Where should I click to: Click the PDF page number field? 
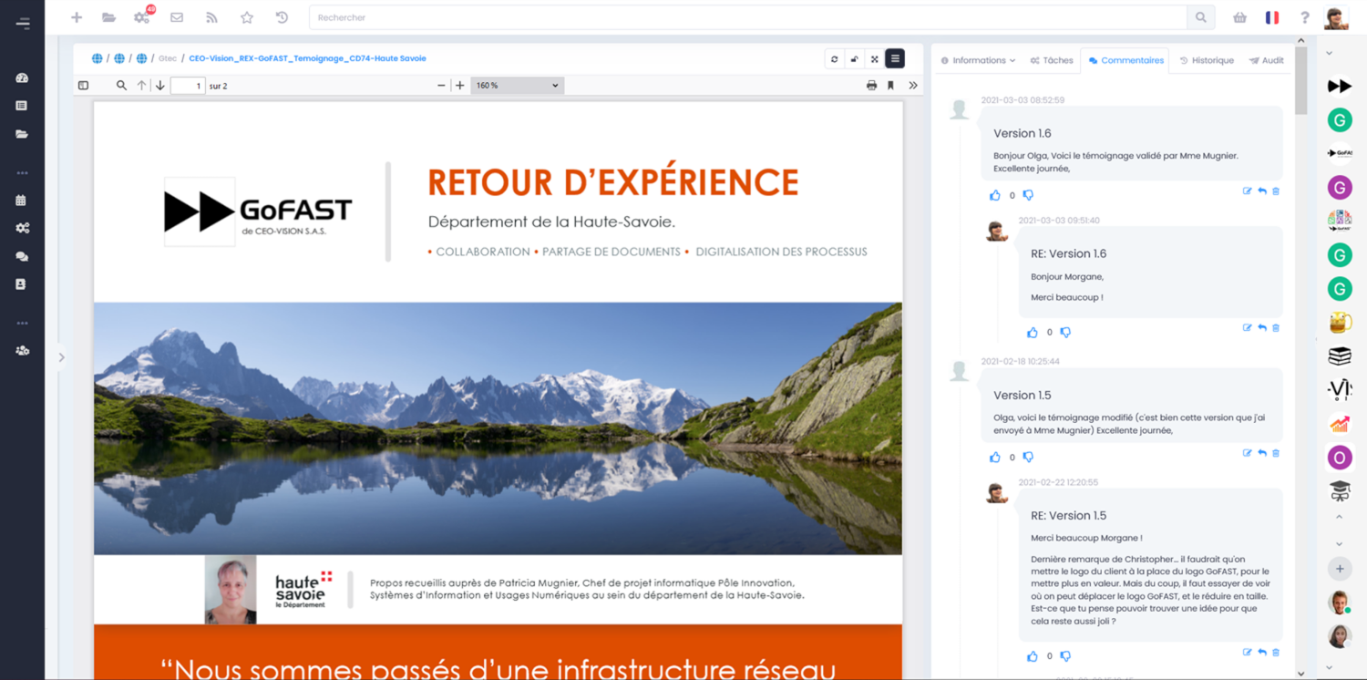(x=188, y=86)
